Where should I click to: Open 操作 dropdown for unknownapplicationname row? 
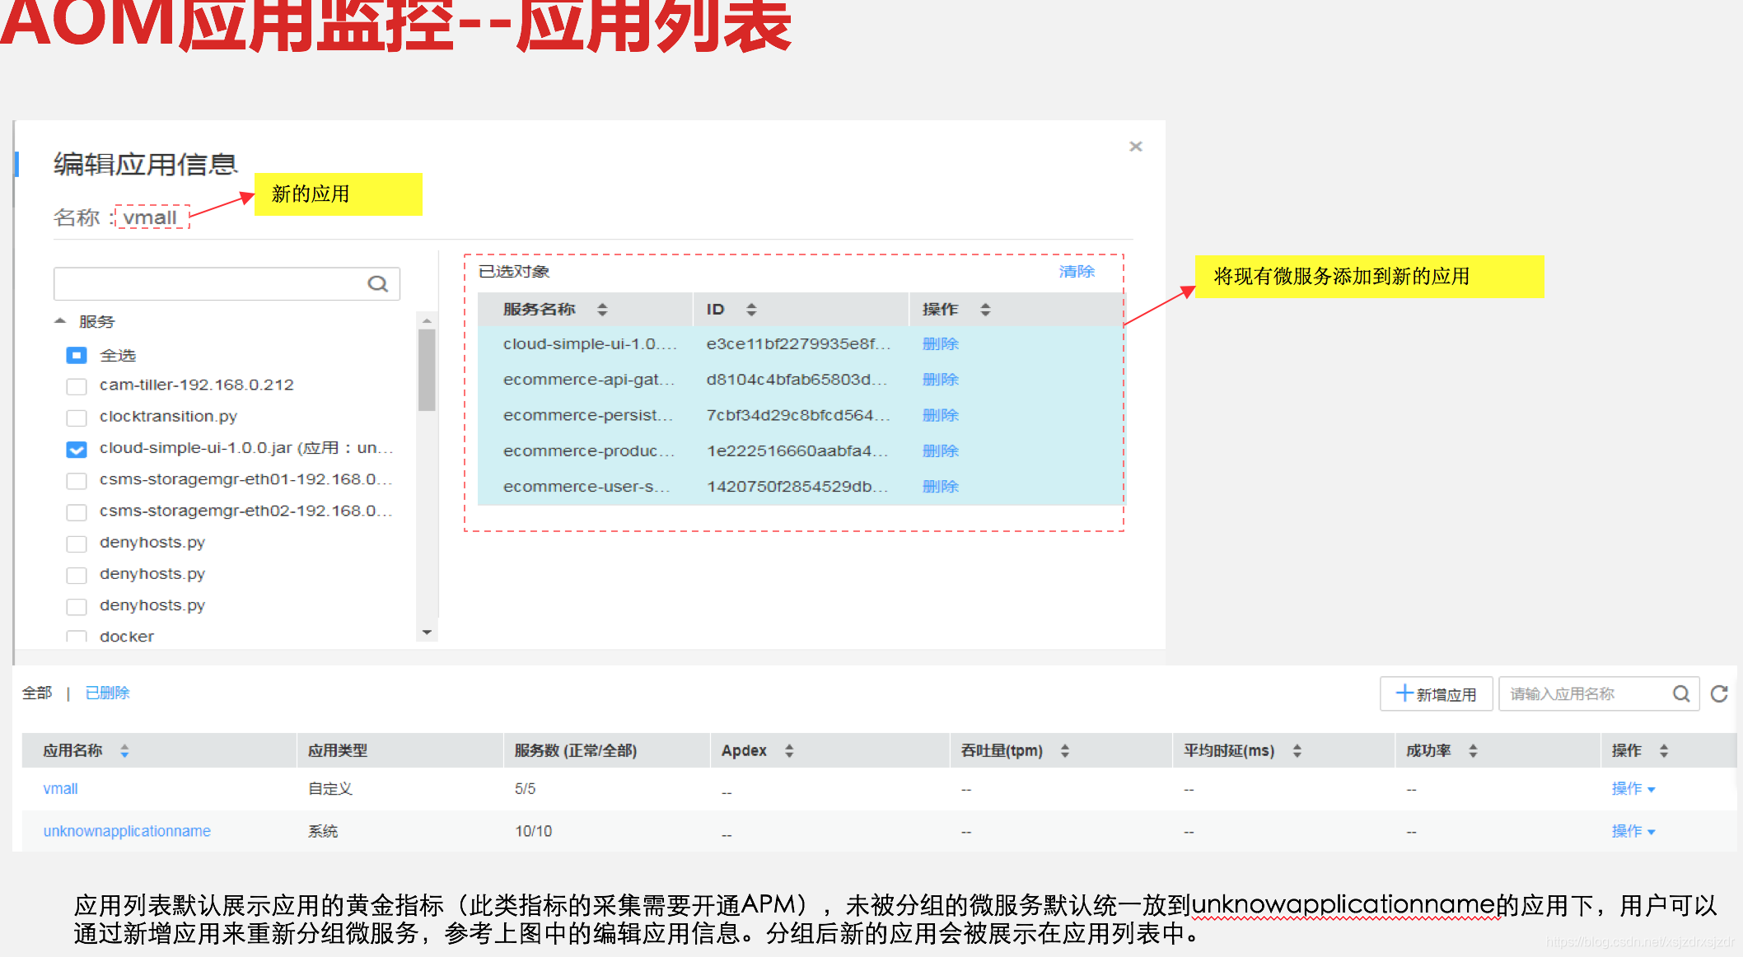1633,832
